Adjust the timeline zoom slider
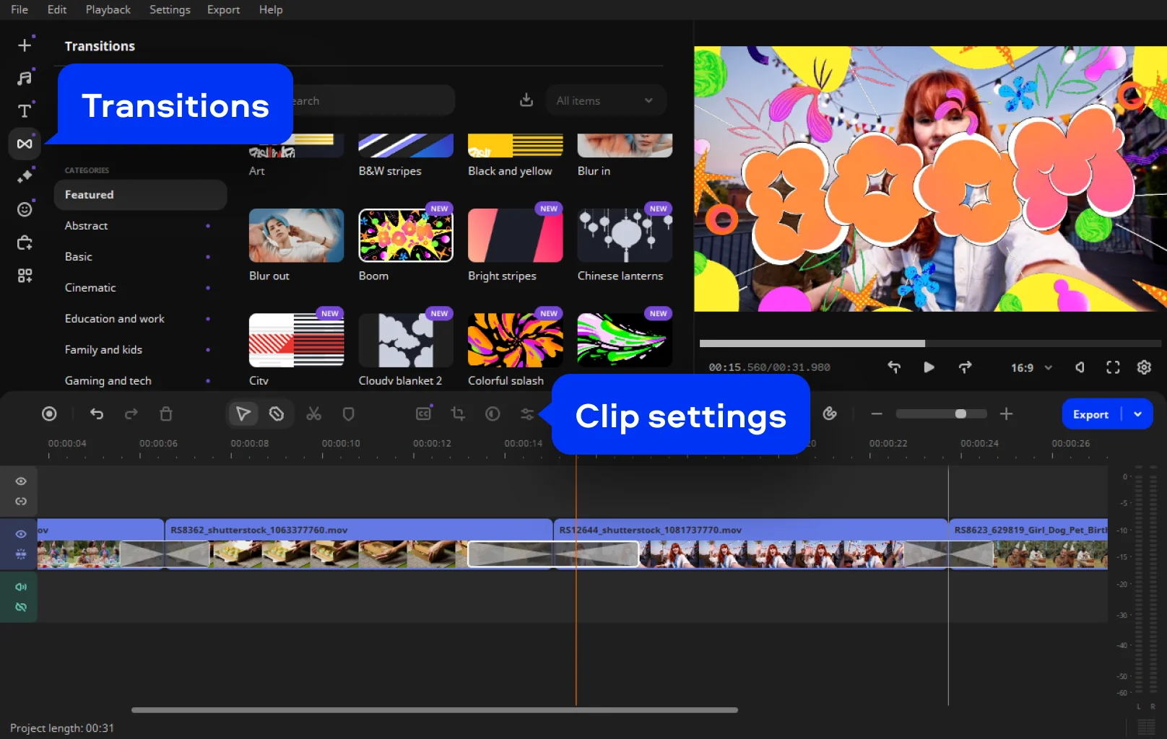This screenshot has width=1167, height=739. coord(960,414)
